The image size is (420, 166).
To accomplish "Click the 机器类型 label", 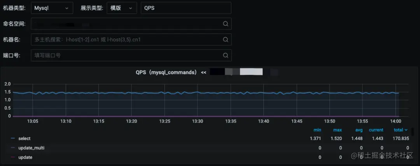I will [14, 8].
